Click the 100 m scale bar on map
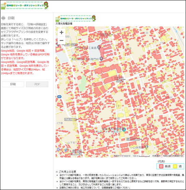 pos(141,156)
